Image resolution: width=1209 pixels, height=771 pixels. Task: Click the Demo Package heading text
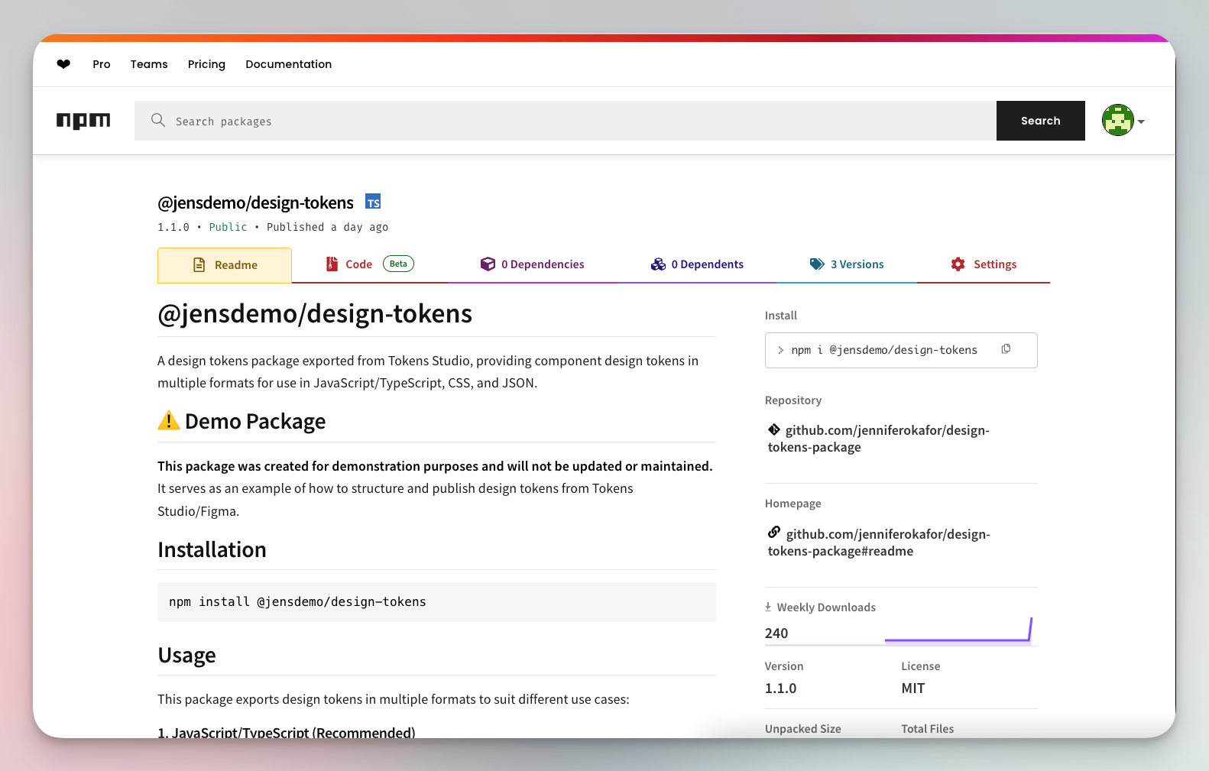tap(255, 422)
